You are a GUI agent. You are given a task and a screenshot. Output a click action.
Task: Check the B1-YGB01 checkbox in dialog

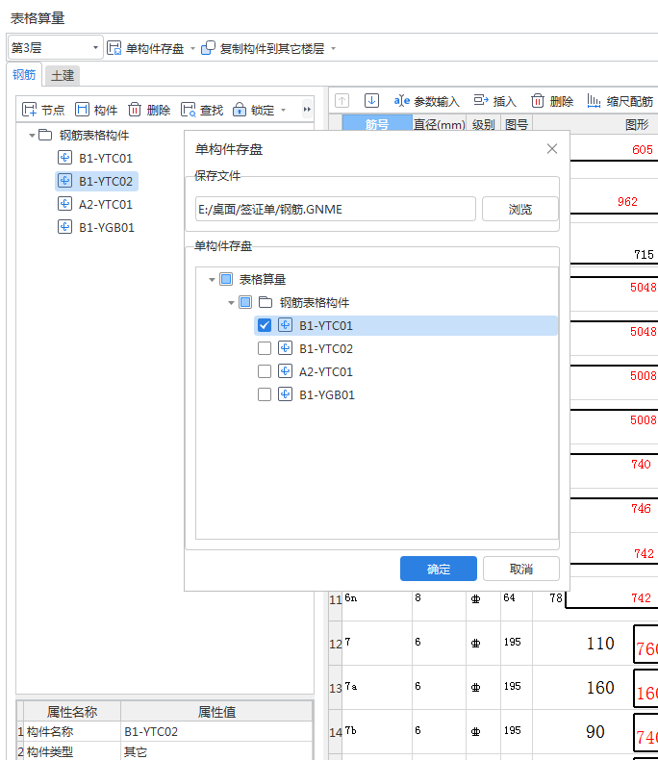tap(265, 394)
